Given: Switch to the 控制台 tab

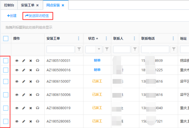Looking at the screenshot, I should pyautogui.click(x=9, y=5).
